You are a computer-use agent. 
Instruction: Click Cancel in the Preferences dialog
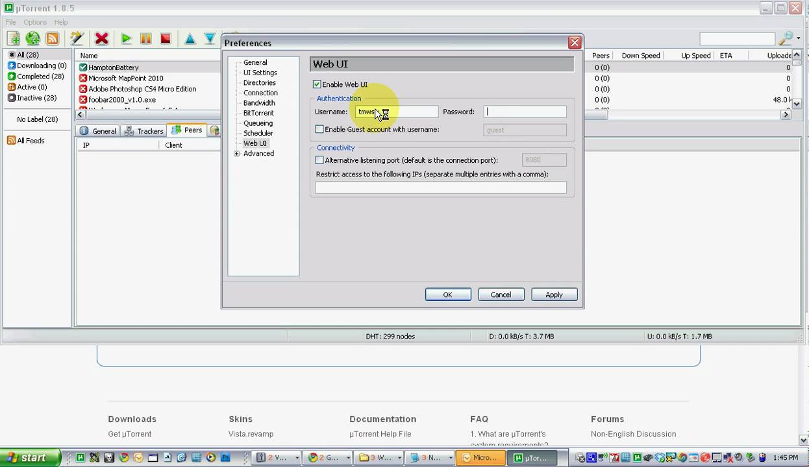pyautogui.click(x=501, y=294)
